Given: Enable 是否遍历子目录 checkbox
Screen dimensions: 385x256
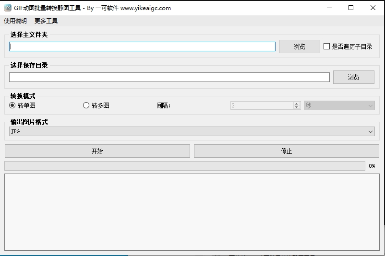Looking at the screenshot, I should (x=326, y=47).
